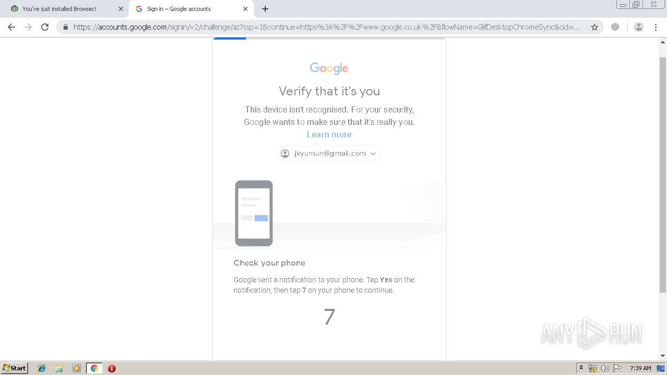View site security padlock info
The width and height of the screenshot is (667, 375).
[x=66, y=27]
